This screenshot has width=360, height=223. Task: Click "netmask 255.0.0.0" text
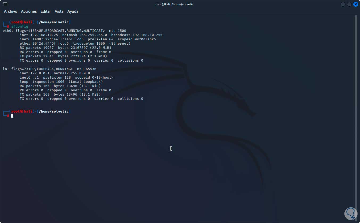pos(72,73)
